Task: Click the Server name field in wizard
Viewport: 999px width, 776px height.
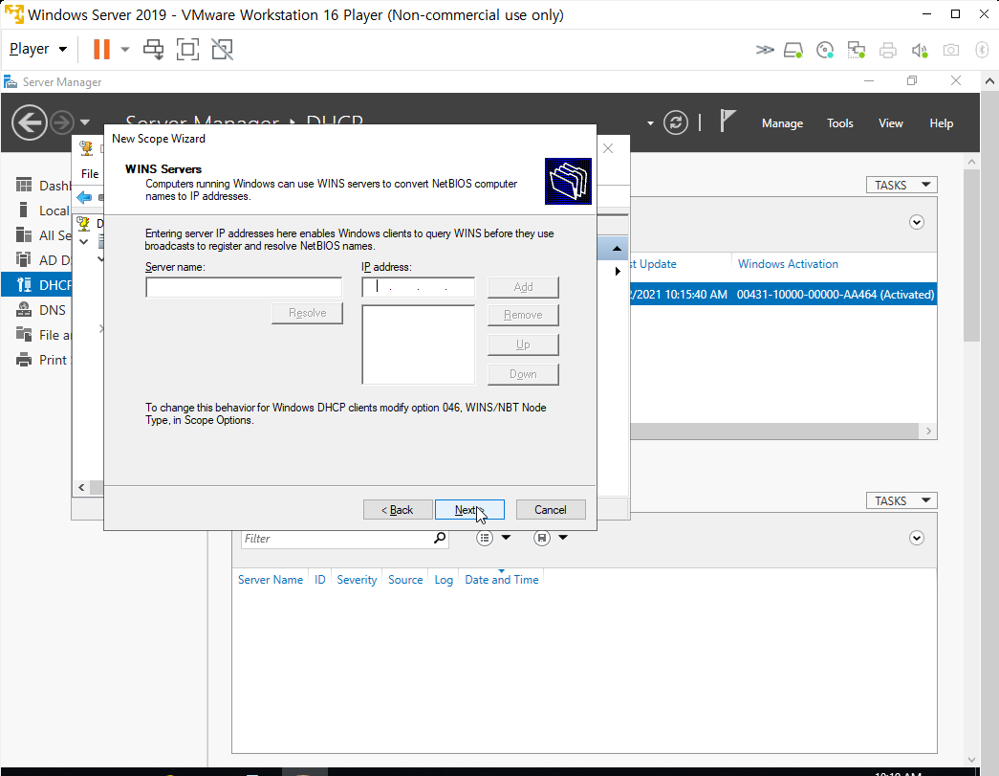Action: pyautogui.click(x=244, y=288)
